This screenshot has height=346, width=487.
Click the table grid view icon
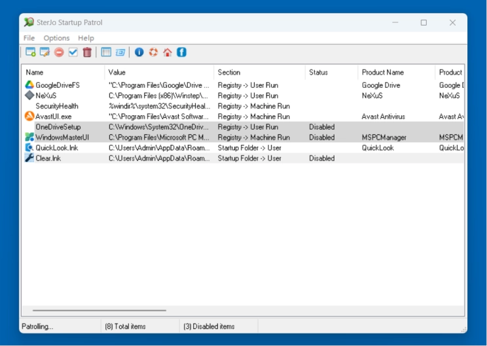coord(106,52)
